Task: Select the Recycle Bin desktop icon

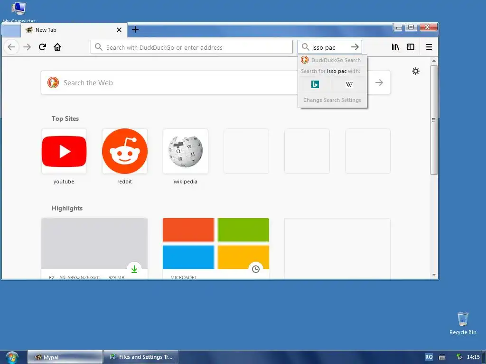Action: click(x=463, y=323)
